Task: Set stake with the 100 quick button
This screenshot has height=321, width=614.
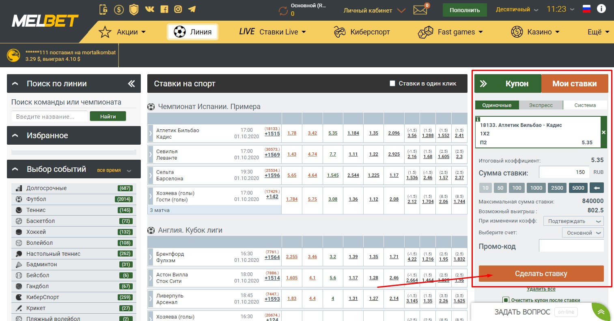Action: [x=517, y=188]
